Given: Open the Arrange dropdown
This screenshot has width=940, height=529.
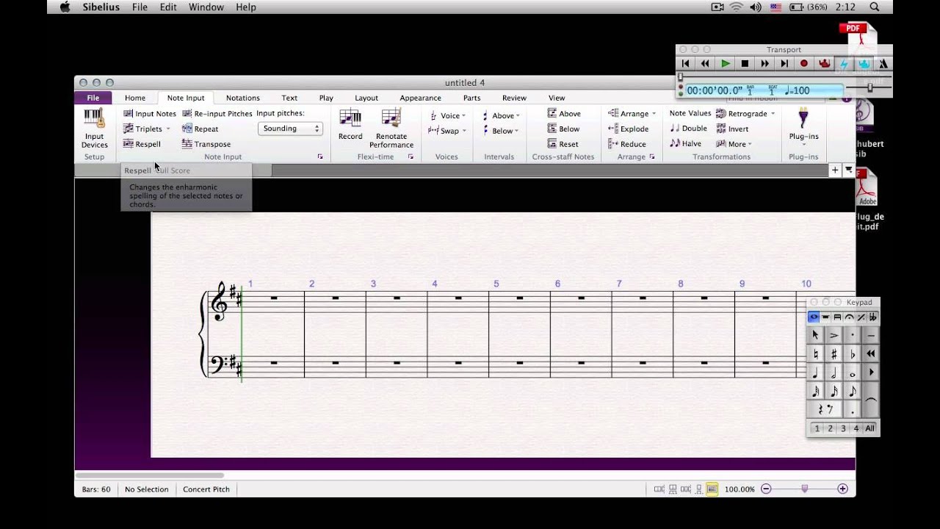Looking at the screenshot, I should (632, 114).
